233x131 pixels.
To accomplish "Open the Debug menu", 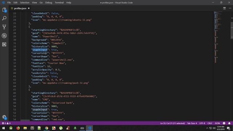I will click(x=48, y=3).
